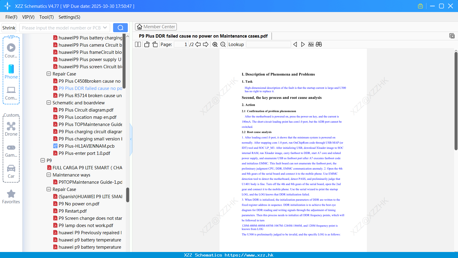Click the Lookup text field

tap(268, 45)
